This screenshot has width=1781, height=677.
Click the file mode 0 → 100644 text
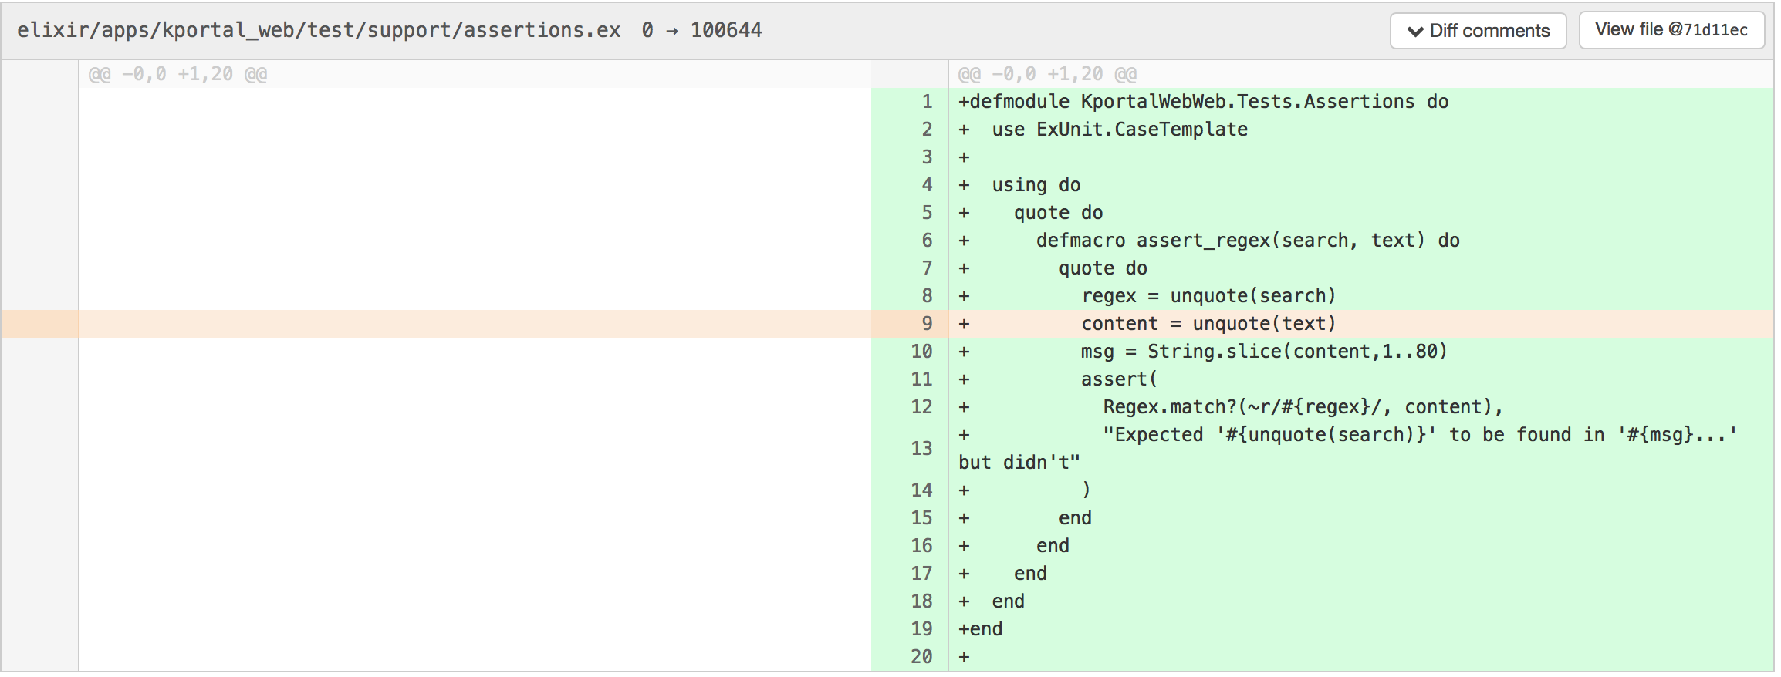(x=701, y=30)
